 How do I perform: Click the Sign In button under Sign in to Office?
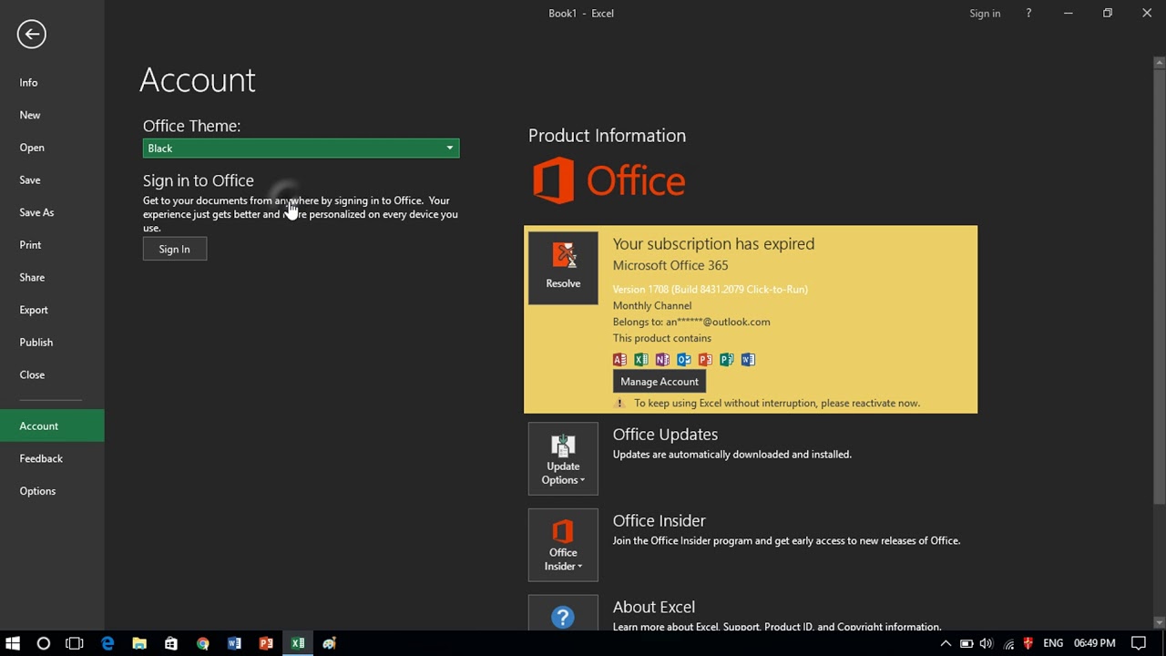click(175, 250)
